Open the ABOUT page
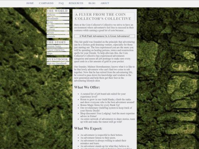199x149 pixels. (105, 3)
